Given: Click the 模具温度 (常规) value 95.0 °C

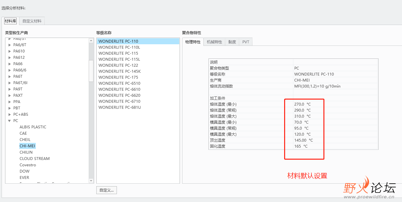Looking at the screenshot, I should [x=301, y=128].
